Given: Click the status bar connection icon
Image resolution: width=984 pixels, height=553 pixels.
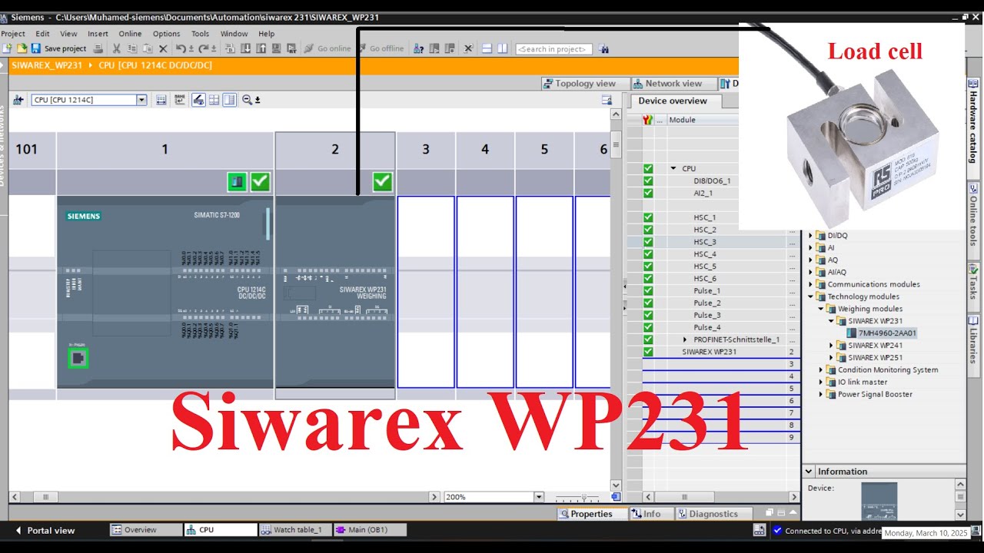Looking at the screenshot, I should (x=760, y=530).
